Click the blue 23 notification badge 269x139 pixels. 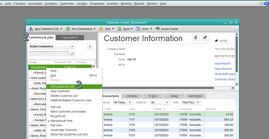coord(266,4)
